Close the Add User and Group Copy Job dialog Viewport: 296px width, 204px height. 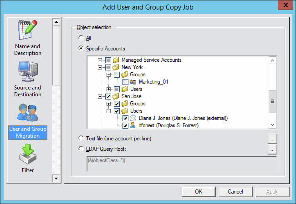(x=286, y=5)
